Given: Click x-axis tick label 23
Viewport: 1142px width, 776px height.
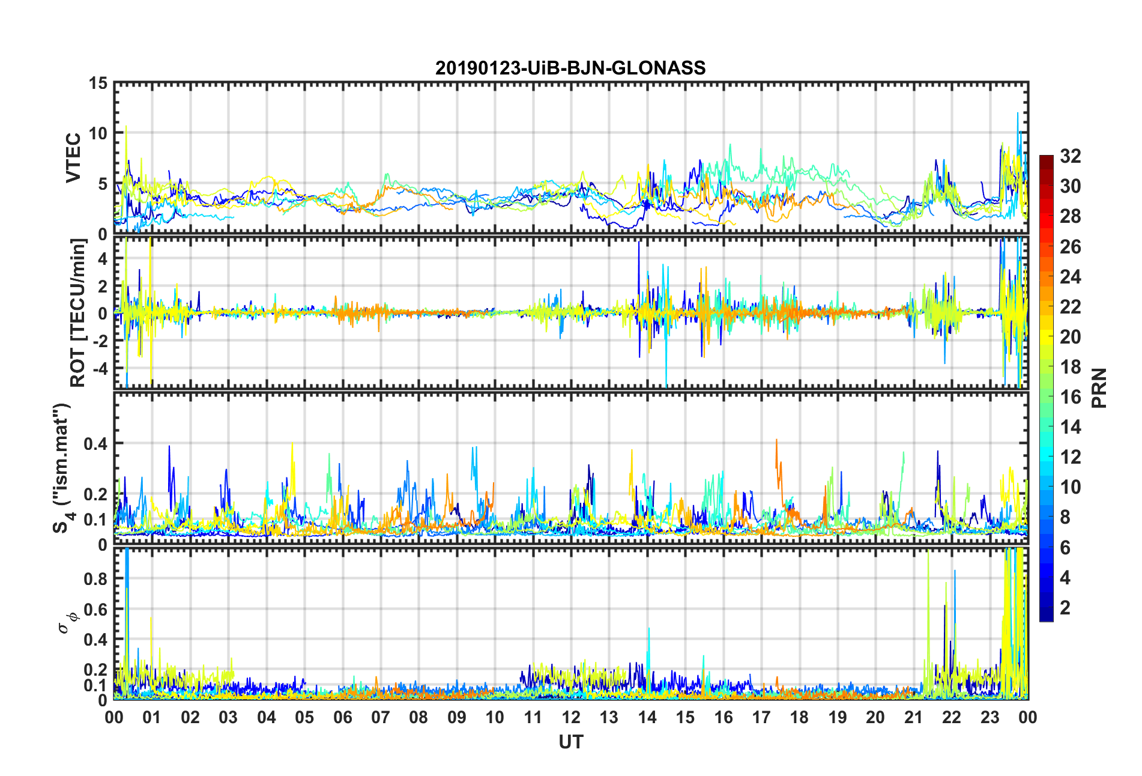Looking at the screenshot, I should (x=989, y=717).
